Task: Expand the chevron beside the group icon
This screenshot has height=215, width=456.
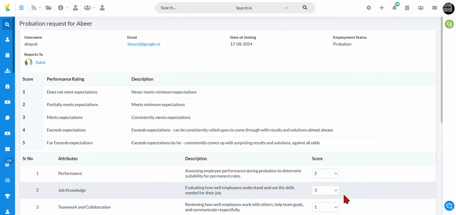Action: [x=93, y=8]
